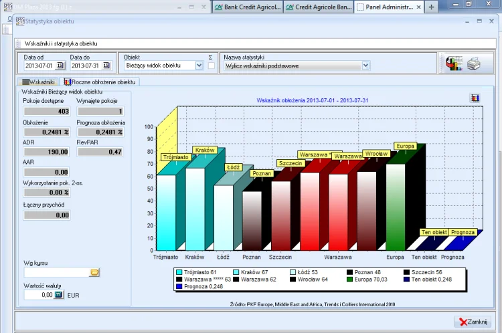This screenshot has height=333, width=502.
Task: Click the 'Data od' date field
Action: click(39, 66)
